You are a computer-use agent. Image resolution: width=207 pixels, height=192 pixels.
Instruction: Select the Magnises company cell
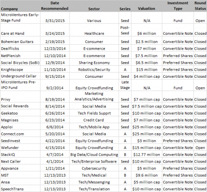pos(20,120)
